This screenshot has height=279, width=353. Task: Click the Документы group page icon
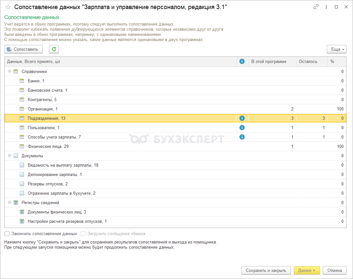pyautogui.click(x=16, y=156)
